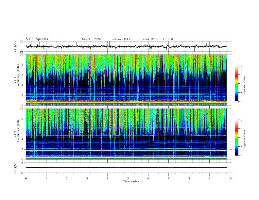Click the "-7" tick on ch.2 colorbar
Viewport: 259px width, 200px height.
241,156
